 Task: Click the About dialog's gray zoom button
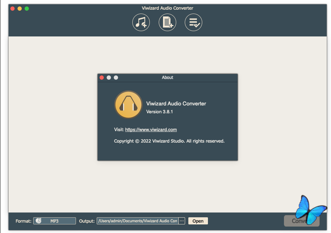coord(116,78)
